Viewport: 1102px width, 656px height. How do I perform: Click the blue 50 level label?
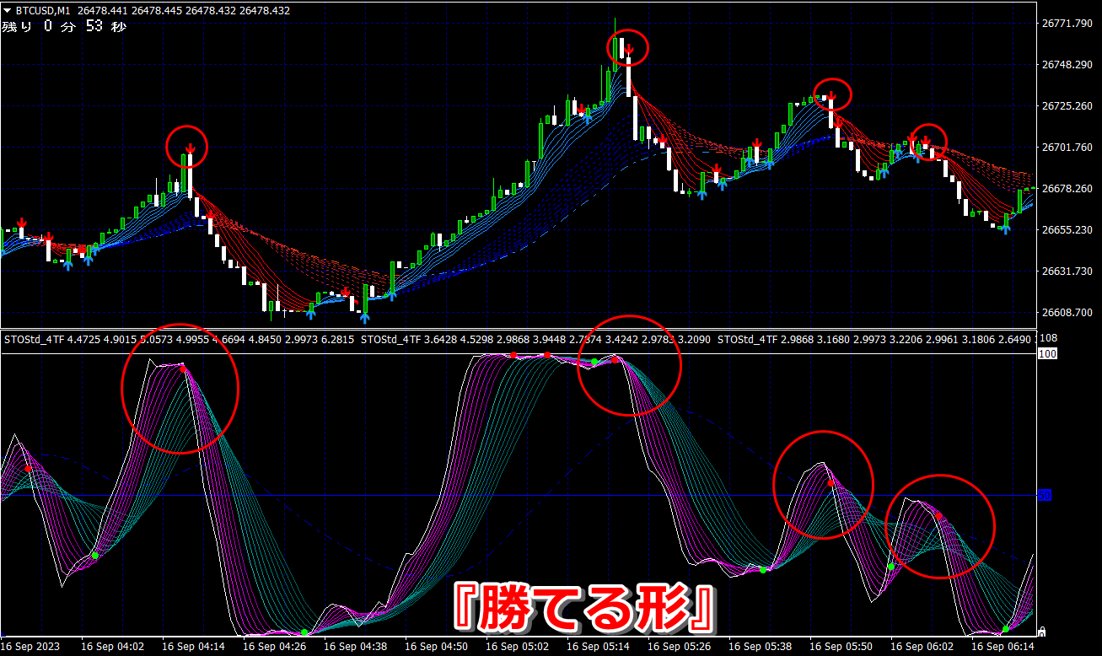(1045, 496)
